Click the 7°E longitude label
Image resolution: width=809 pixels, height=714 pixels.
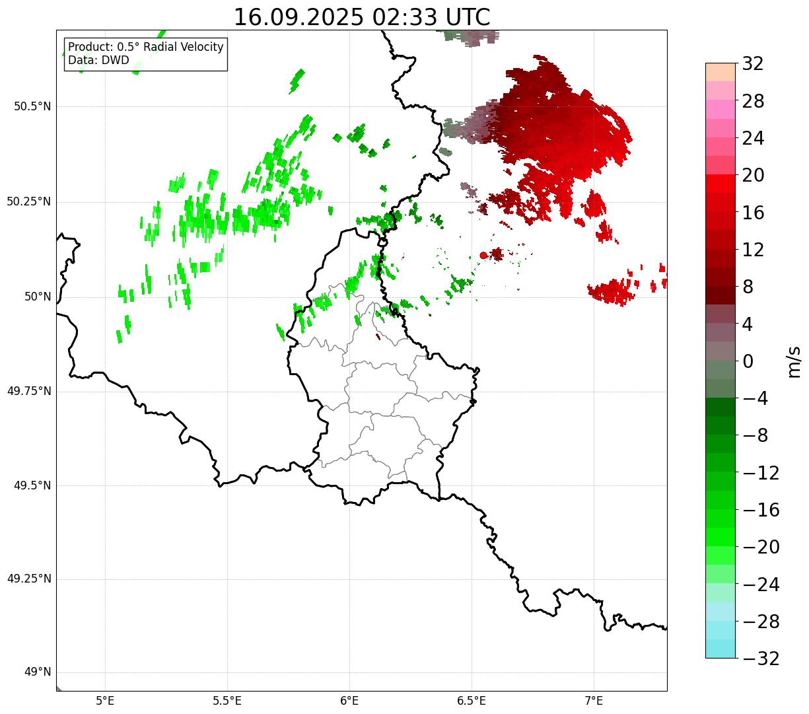coord(594,701)
